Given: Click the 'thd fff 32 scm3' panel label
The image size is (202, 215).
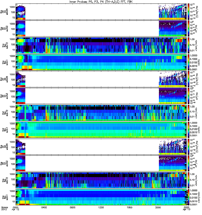Looking at the screenshot, I should click(4, 96).
